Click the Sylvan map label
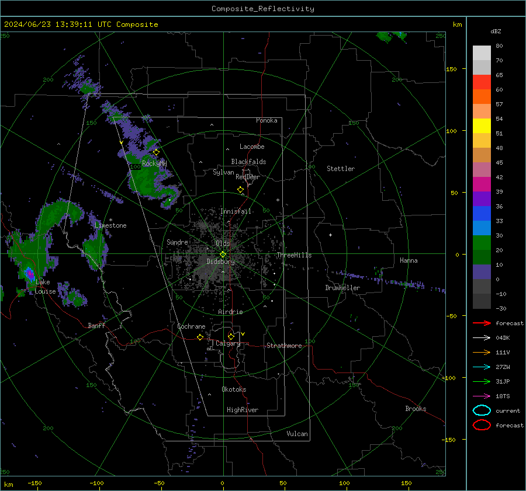 [x=223, y=172]
